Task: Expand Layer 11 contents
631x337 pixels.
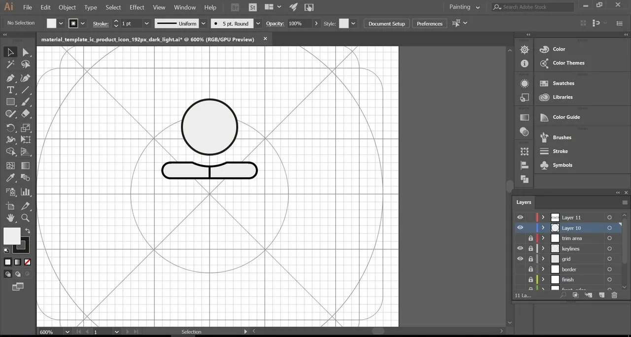Action: click(x=543, y=217)
